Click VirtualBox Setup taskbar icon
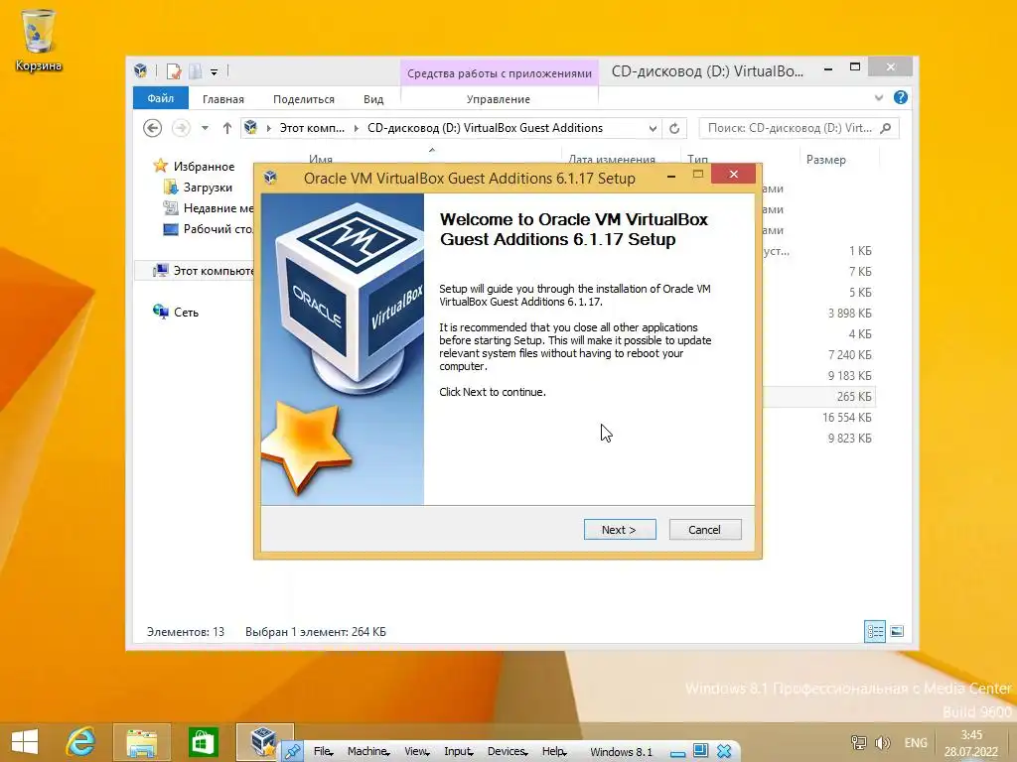Viewport: 1017px width, 762px height. coord(262,740)
